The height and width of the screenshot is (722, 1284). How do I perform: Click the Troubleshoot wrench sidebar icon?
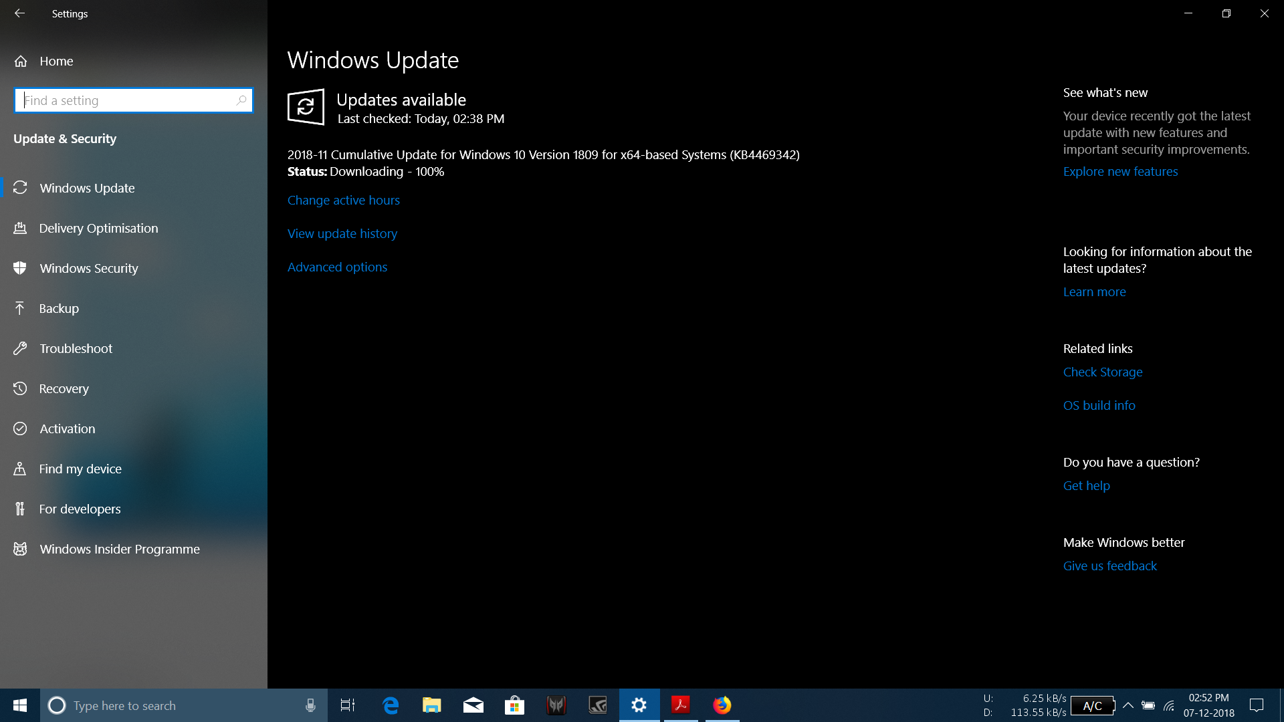pos(20,348)
